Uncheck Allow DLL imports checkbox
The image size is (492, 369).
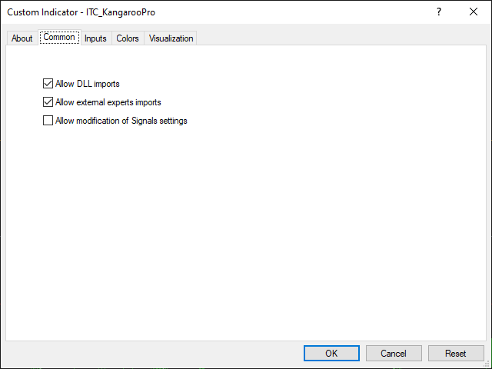[x=48, y=84]
